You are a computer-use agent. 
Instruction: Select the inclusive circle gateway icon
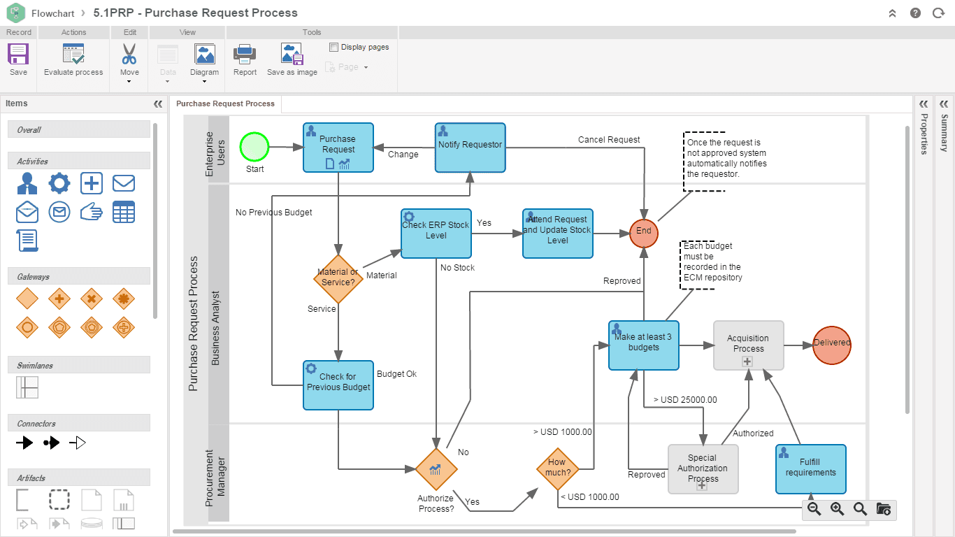tap(27, 327)
